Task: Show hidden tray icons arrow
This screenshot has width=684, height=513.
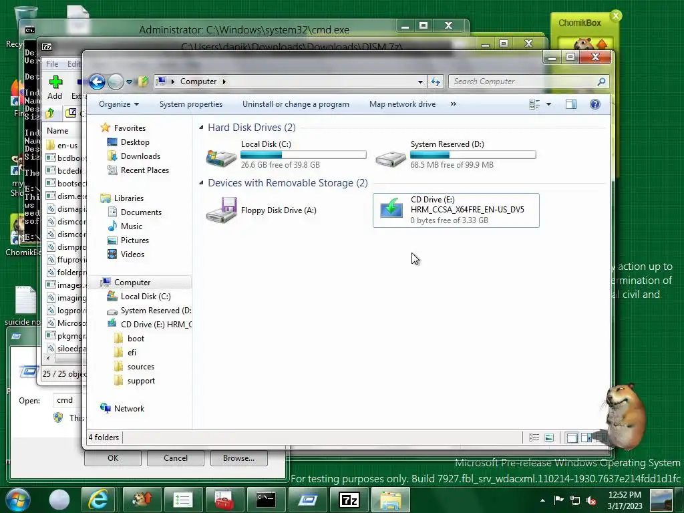Action: pyautogui.click(x=542, y=500)
